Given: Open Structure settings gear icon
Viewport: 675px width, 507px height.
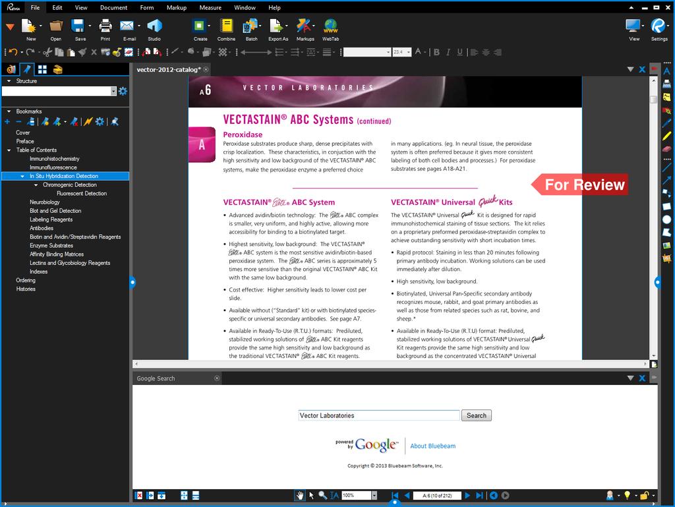Looking at the screenshot, I should (123, 91).
